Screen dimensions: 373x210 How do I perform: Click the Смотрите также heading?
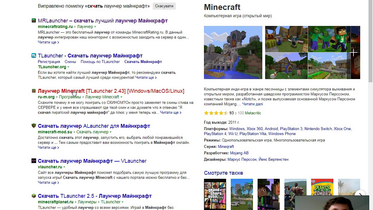click(x=224, y=173)
